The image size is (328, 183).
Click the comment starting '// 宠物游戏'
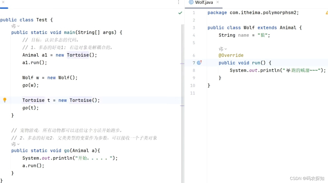click(67, 130)
